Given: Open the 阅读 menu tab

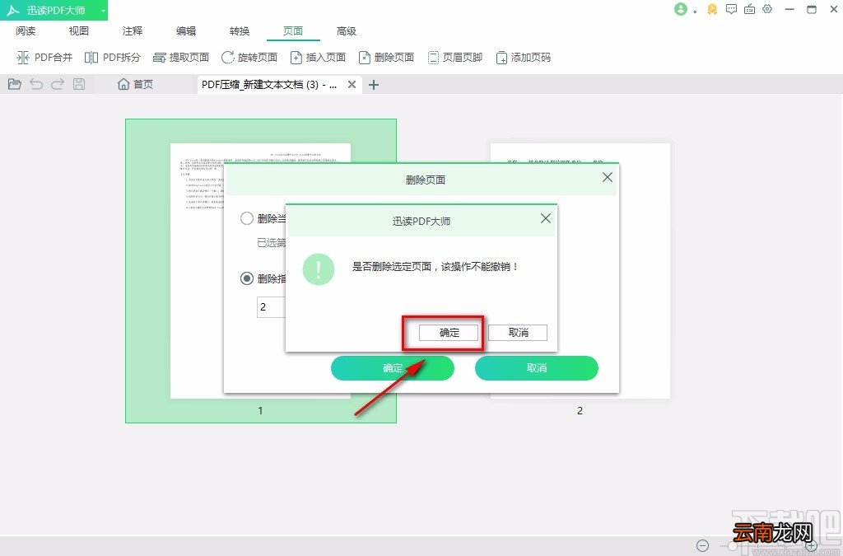Looking at the screenshot, I should click(x=26, y=31).
